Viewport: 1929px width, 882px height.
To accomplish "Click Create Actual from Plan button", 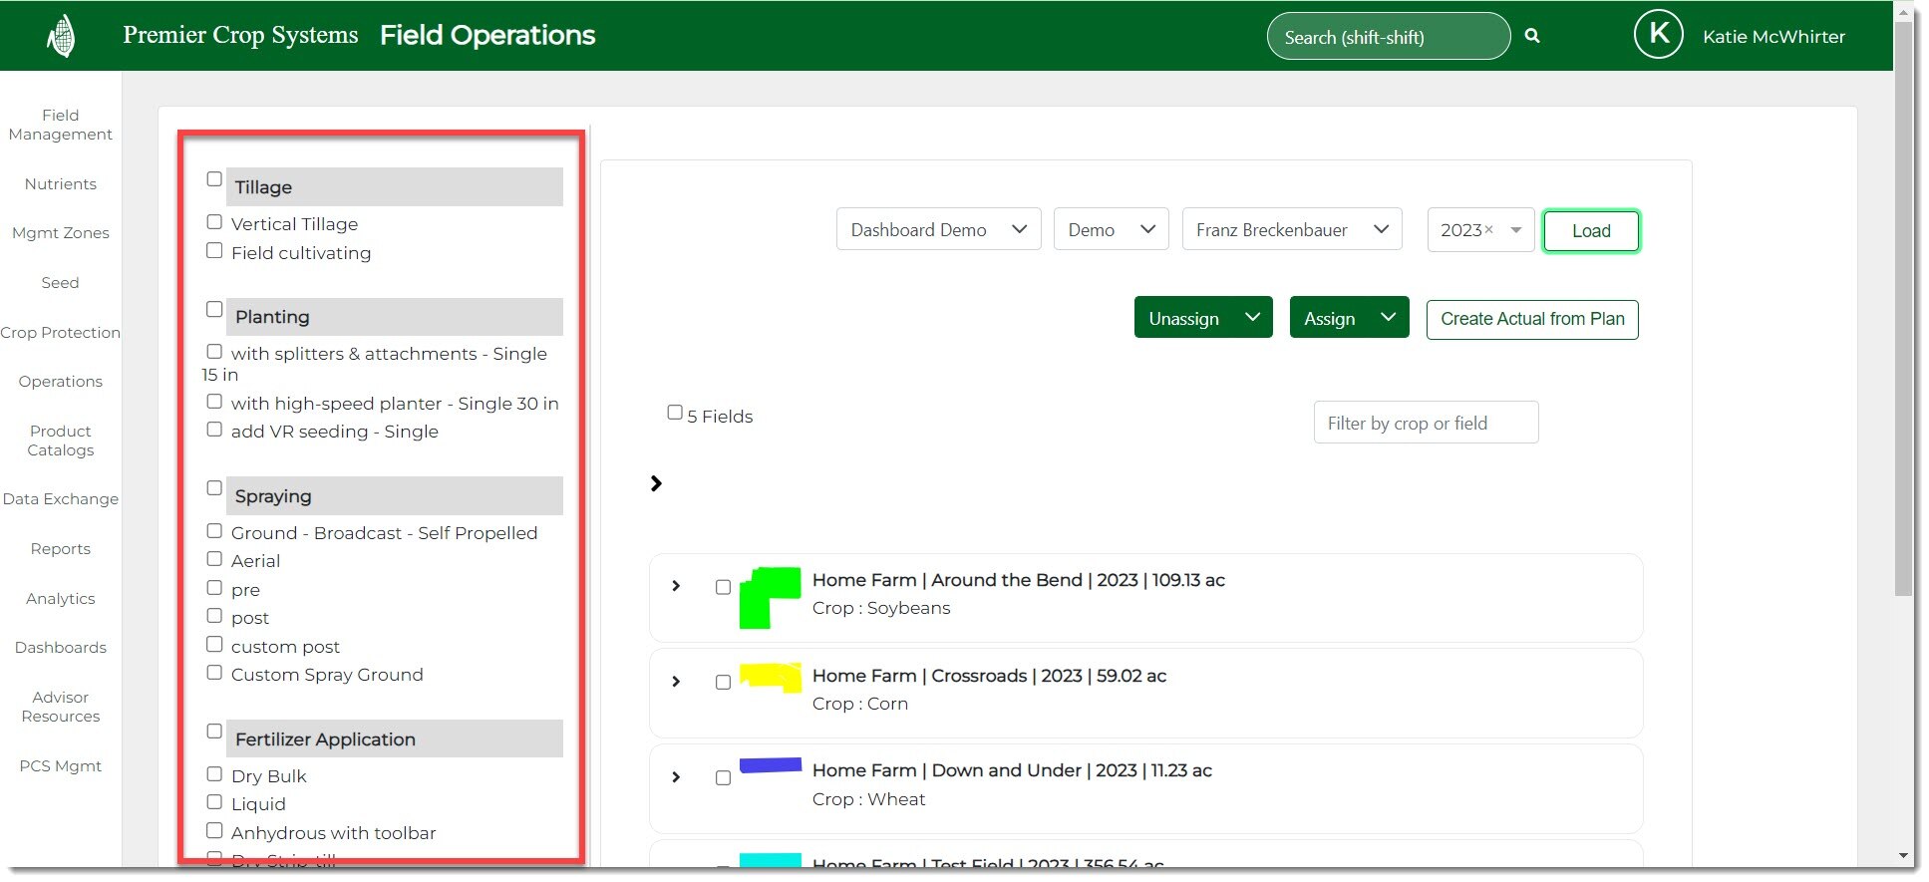I will point(1531,319).
